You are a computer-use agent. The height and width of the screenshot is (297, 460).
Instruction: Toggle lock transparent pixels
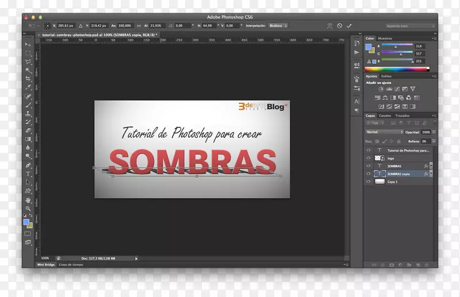377,141
